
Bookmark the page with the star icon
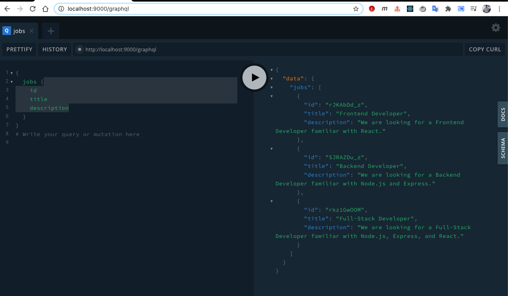[356, 8]
